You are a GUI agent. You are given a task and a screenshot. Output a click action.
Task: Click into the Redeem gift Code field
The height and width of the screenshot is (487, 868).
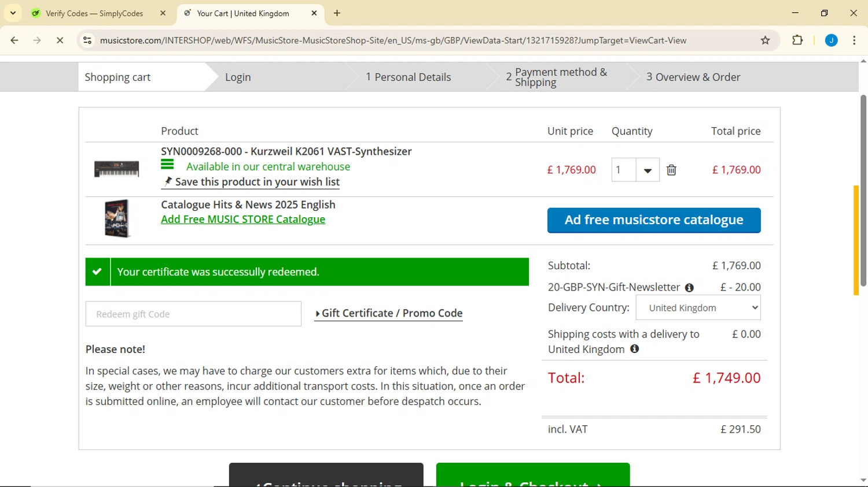tap(193, 314)
